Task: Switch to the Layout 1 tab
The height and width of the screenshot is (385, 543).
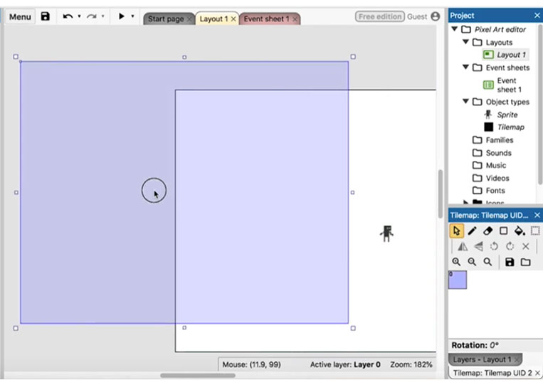Action: pyautogui.click(x=213, y=19)
